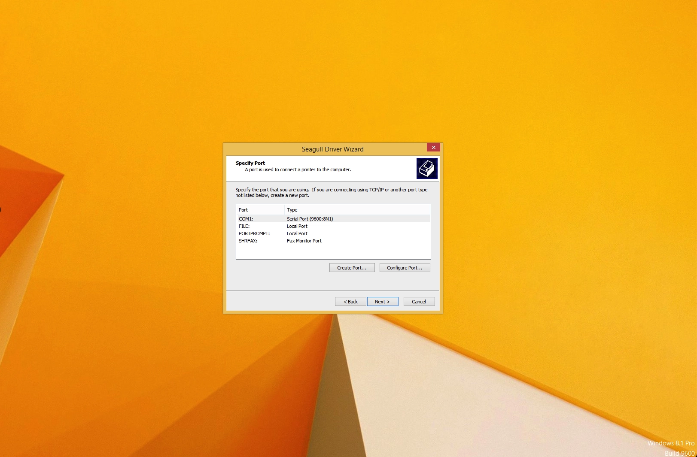The width and height of the screenshot is (697, 457).
Task: Click the Fax Monitor Port type cell
Action: (x=304, y=241)
